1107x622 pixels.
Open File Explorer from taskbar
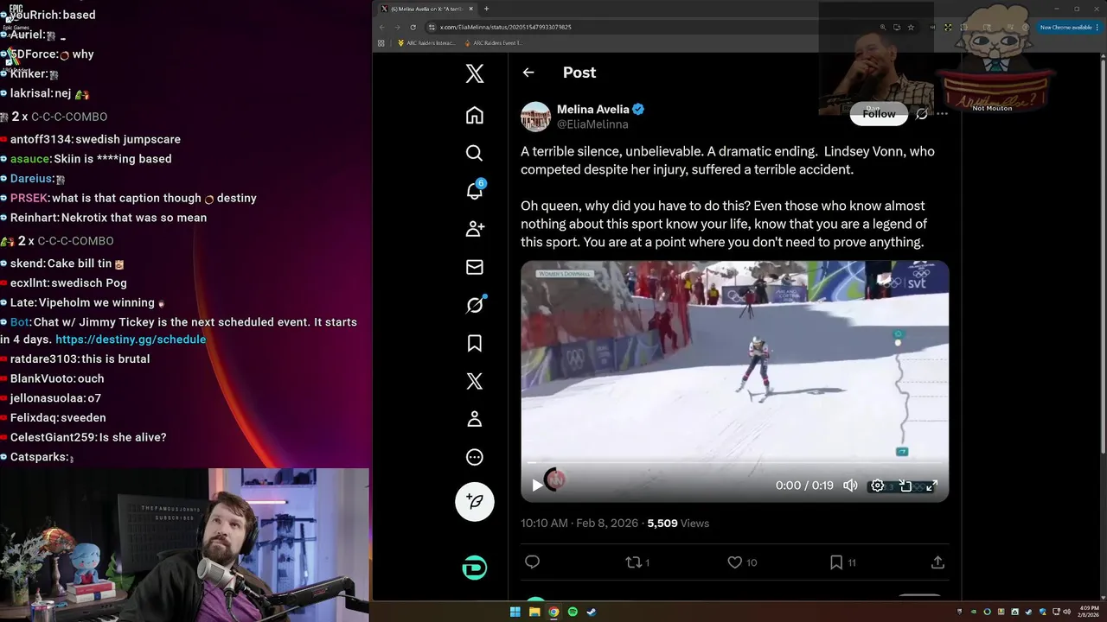tap(534, 612)
